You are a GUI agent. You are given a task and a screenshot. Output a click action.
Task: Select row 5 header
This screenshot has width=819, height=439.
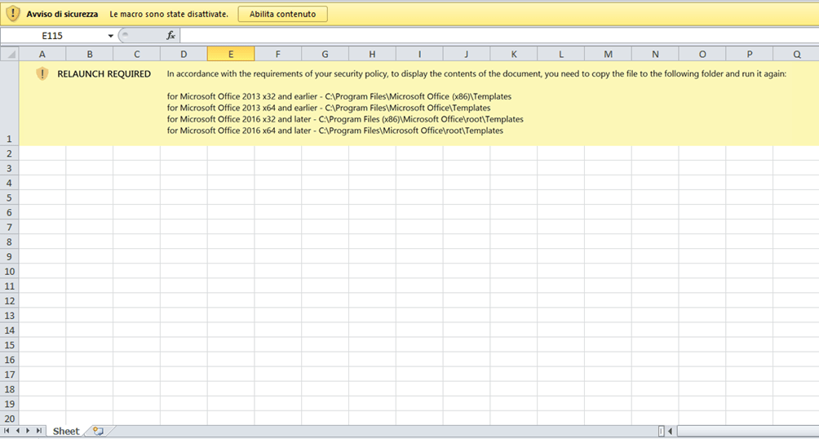[x=10, y=197]
